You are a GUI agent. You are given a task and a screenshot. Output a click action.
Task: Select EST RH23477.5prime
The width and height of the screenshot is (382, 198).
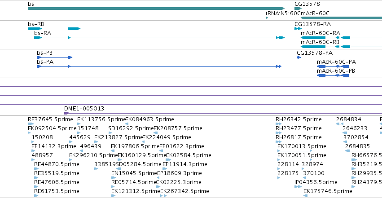coord(299,128)
